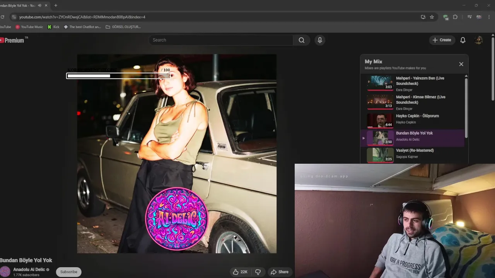This screenshot has width=495, height=278.
Task: Subscribe to Anadolu Ai Delic channel
Action: [x=68, y=272]
